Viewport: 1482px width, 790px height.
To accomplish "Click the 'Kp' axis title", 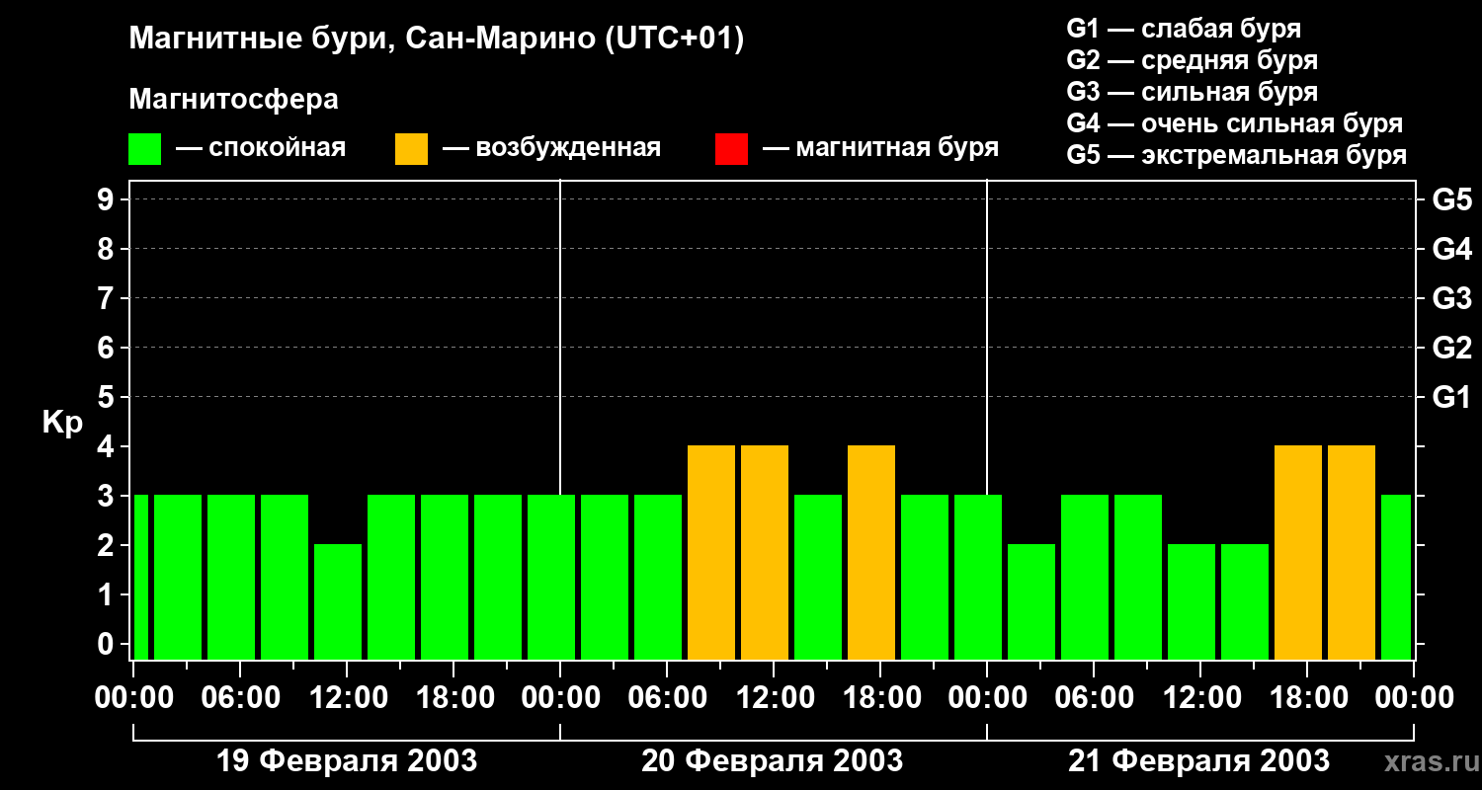I will click(62, 422).
